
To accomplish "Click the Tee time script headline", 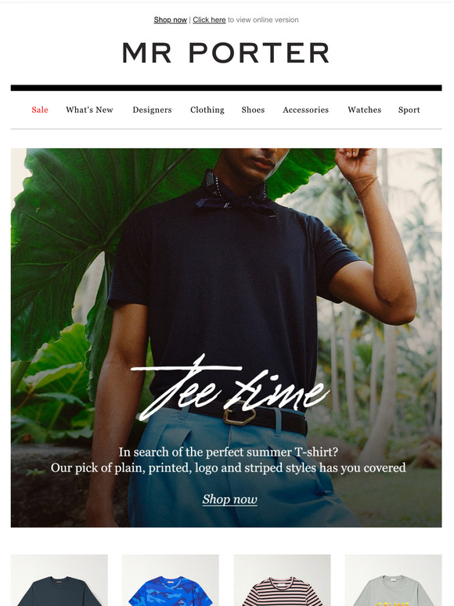I will pos(230,388).
